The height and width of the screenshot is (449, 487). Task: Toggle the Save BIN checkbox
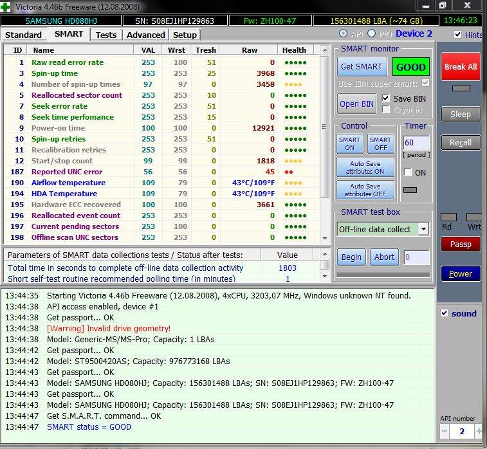(386, 98)
